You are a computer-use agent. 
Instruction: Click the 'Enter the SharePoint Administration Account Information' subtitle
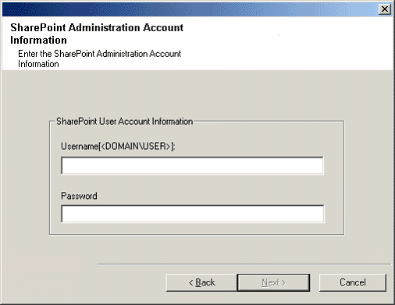pyautogui.click(x=99, y=59)
